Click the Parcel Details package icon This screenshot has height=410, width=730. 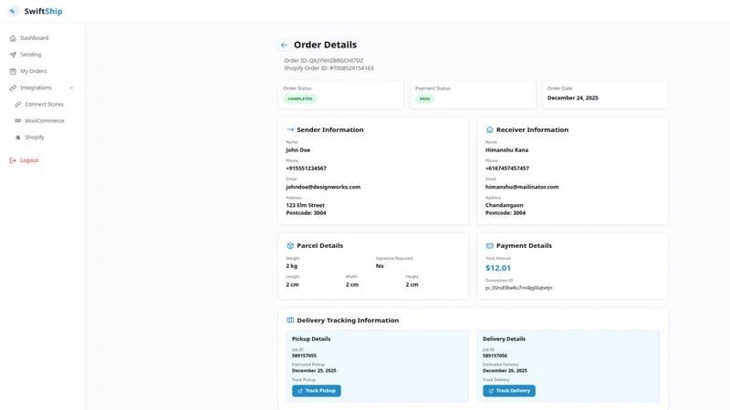pyautogui.click(x=290, y=245)
